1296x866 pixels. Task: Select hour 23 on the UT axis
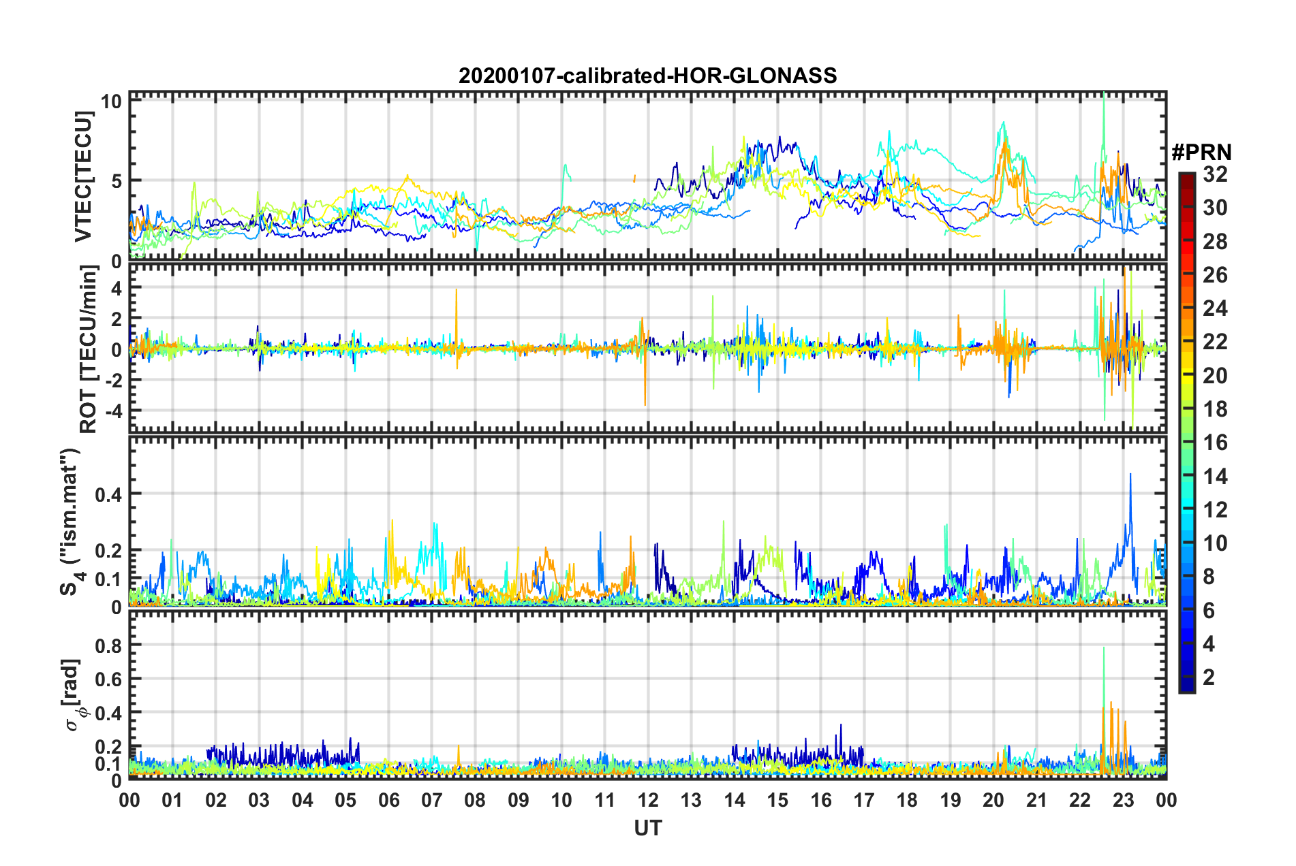coord(1123,800)
